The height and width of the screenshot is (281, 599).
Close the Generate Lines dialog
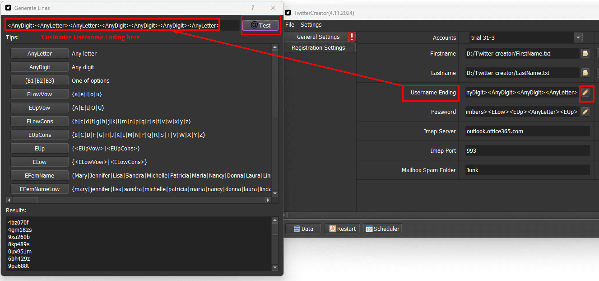[273, 8]
